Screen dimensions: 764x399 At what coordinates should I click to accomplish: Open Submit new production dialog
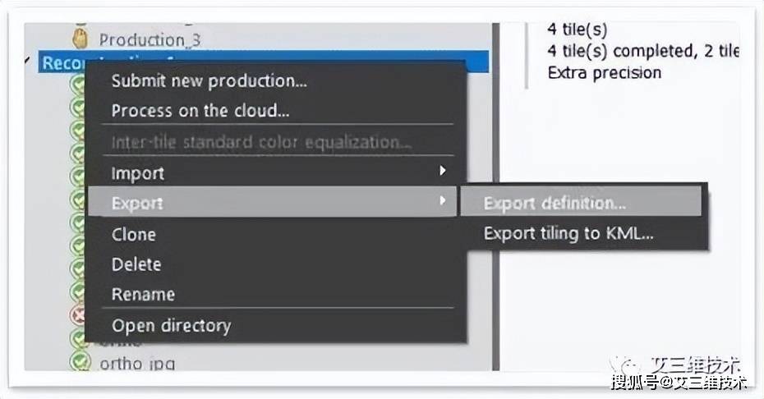(209, 81)
